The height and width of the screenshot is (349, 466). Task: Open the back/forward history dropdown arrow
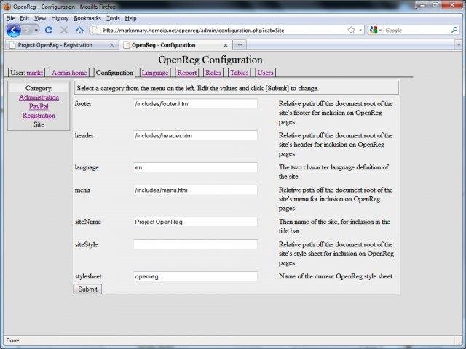pyautogui.click(x=36, y=30)
